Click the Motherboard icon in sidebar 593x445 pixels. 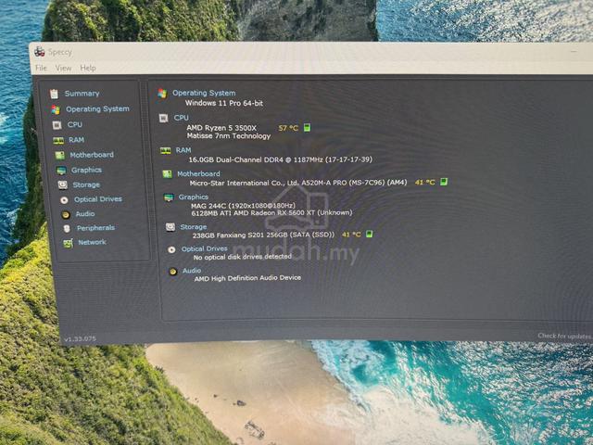point(59,155)
